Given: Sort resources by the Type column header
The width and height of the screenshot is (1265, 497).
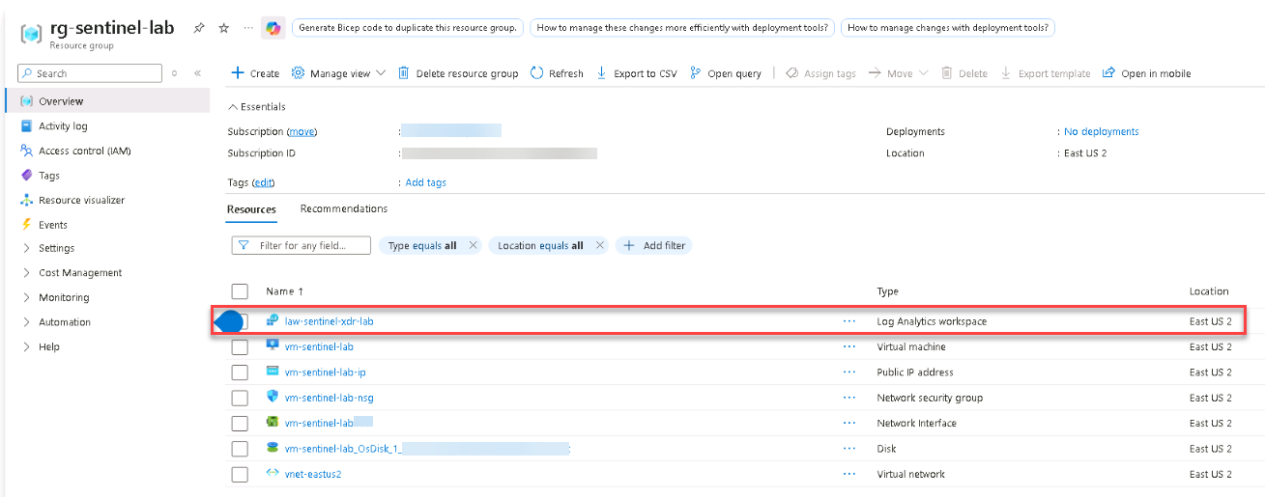Looking at the screenshot, I should [x=887, y=291].
